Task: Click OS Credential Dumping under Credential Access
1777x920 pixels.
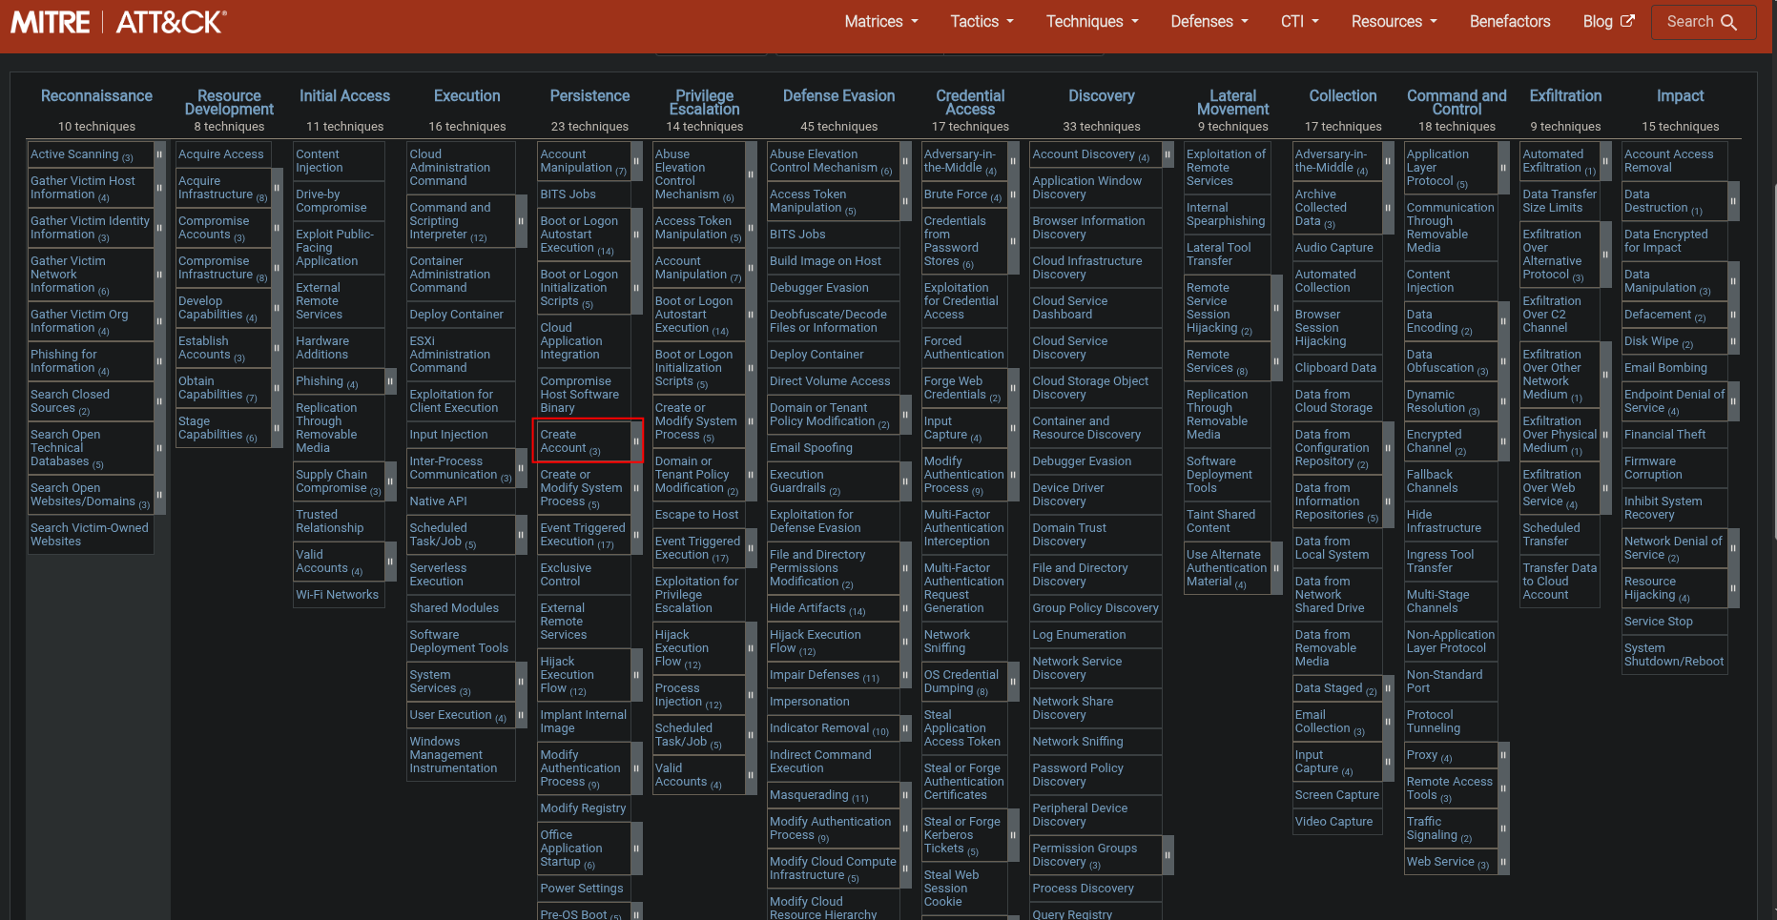Action: pyautogui.click(x=961, y=681)
